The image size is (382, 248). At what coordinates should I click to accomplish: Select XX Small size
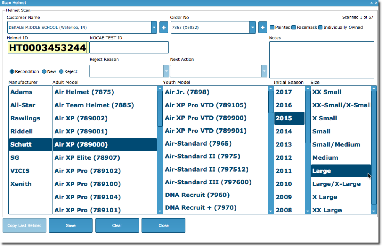tap(341, 92)
